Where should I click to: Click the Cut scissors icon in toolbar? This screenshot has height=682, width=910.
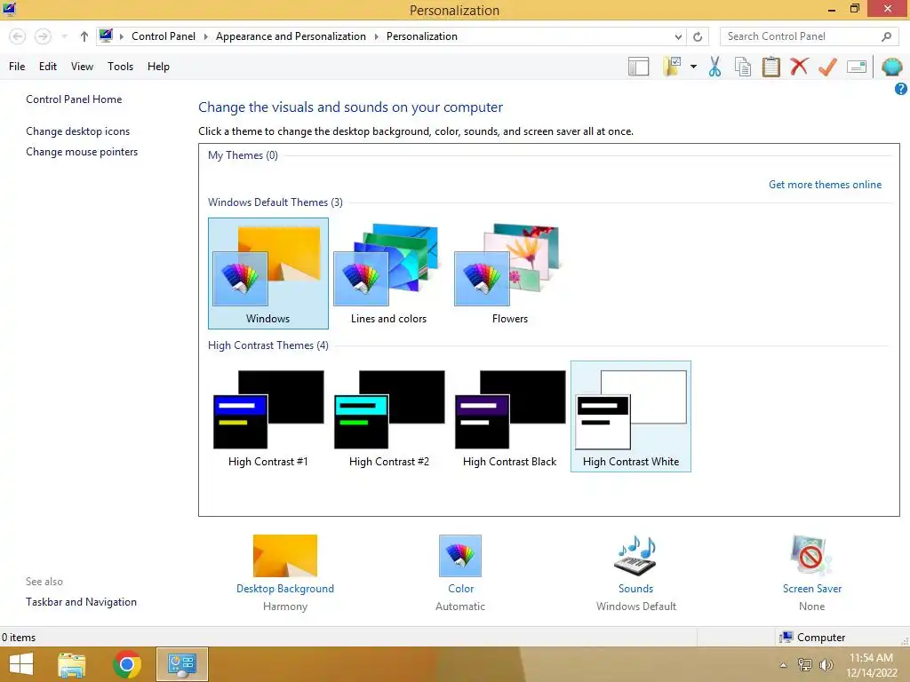[714, 67]
